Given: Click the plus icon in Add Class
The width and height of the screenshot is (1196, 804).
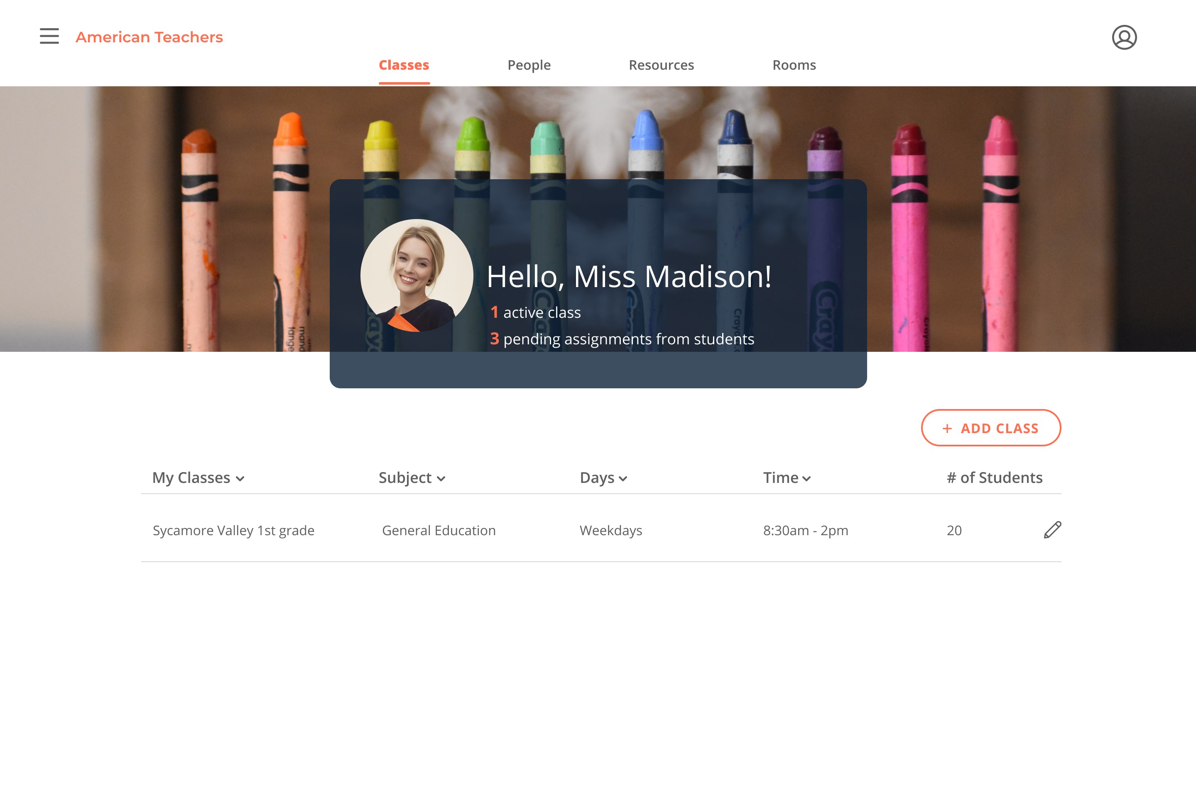Looking at the screenshot, I should click(947, 429).
